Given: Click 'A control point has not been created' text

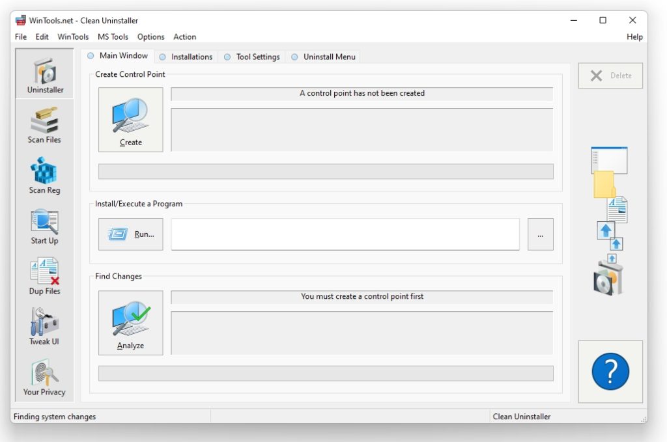Looking at the screenshot, I should click(x=362, y=93).
